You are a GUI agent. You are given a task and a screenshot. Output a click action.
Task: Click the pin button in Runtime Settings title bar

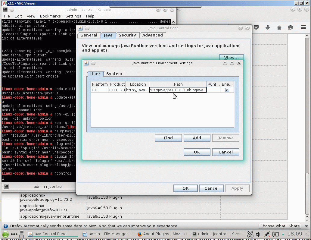pos(93,63)
